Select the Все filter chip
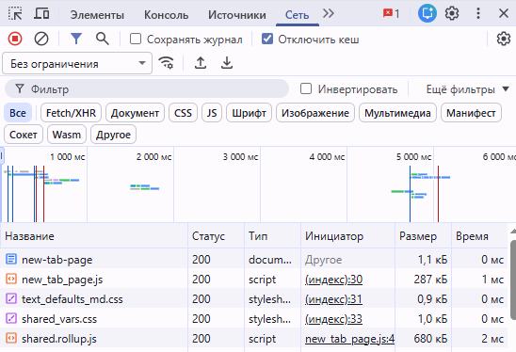516x352 pixels. tap(18, 113)
